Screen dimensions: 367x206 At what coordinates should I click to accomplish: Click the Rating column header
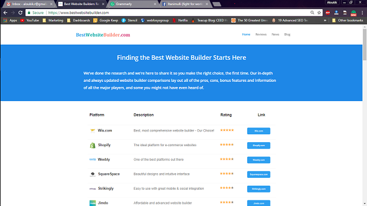[226, 115]
